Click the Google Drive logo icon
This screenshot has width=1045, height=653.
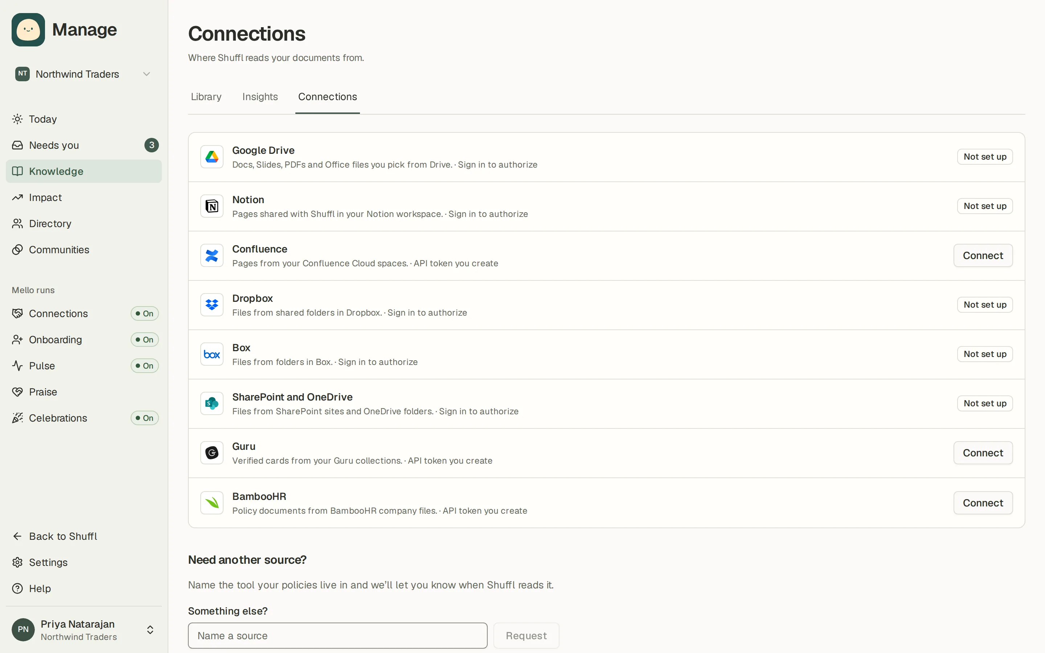coord(212,157)
